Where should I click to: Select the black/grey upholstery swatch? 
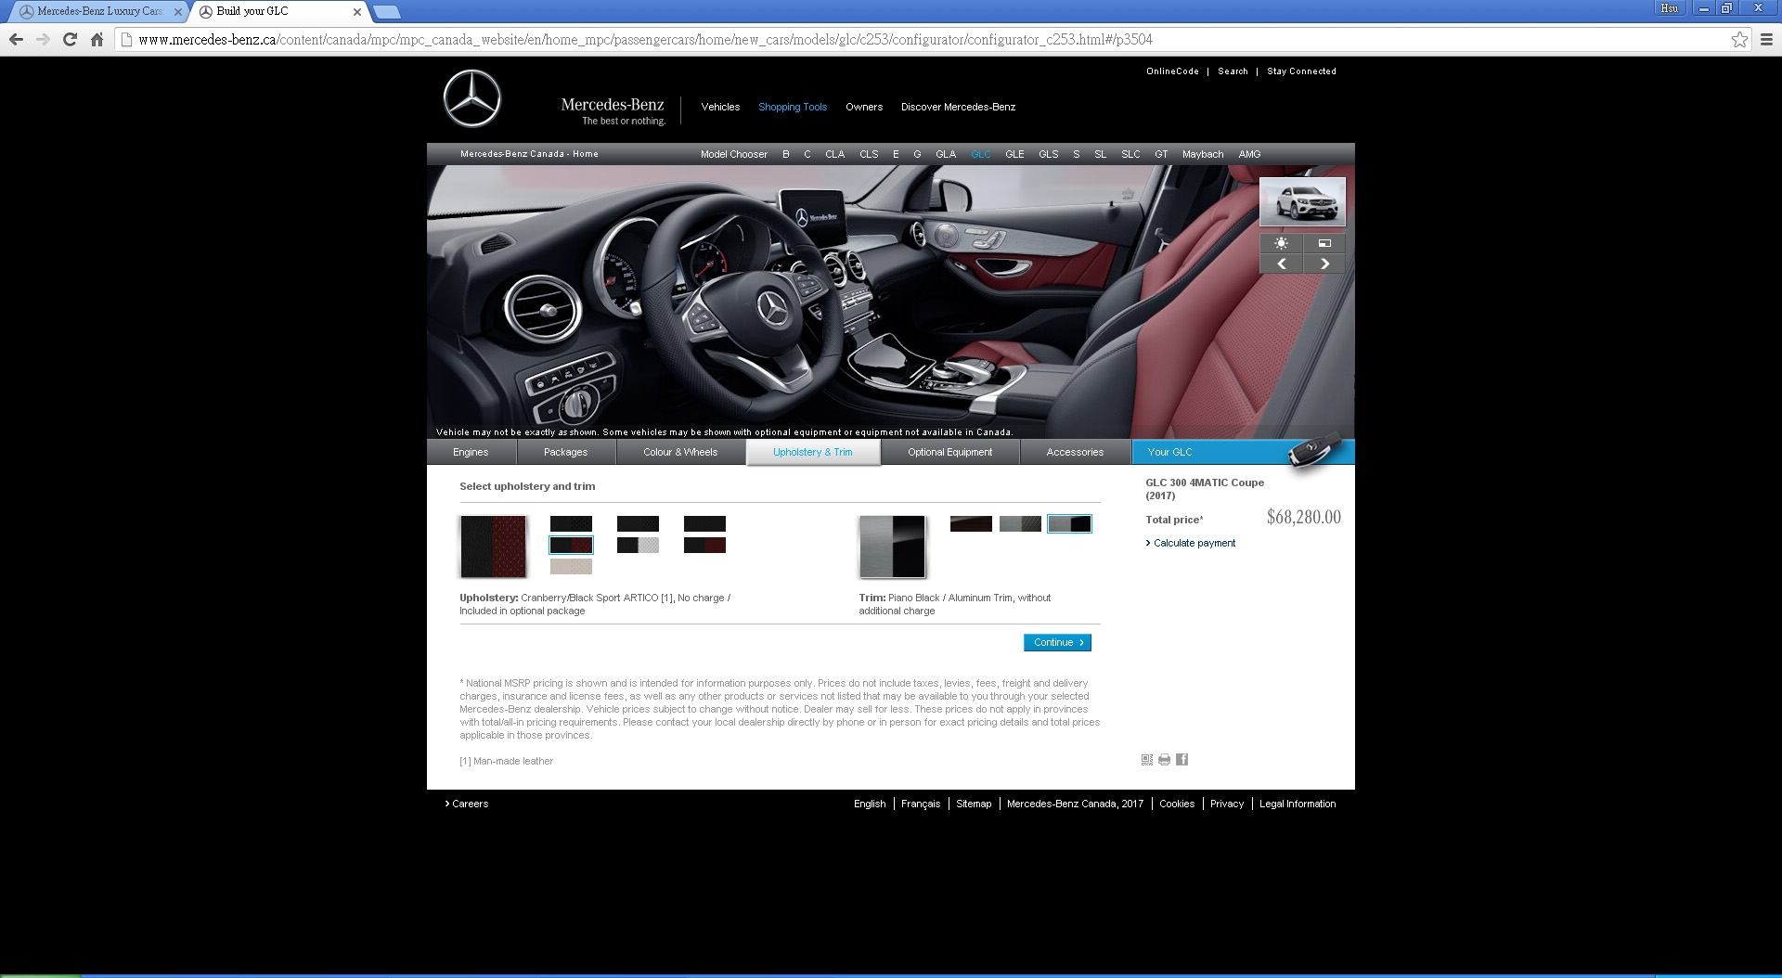click(x=638, y=546)
